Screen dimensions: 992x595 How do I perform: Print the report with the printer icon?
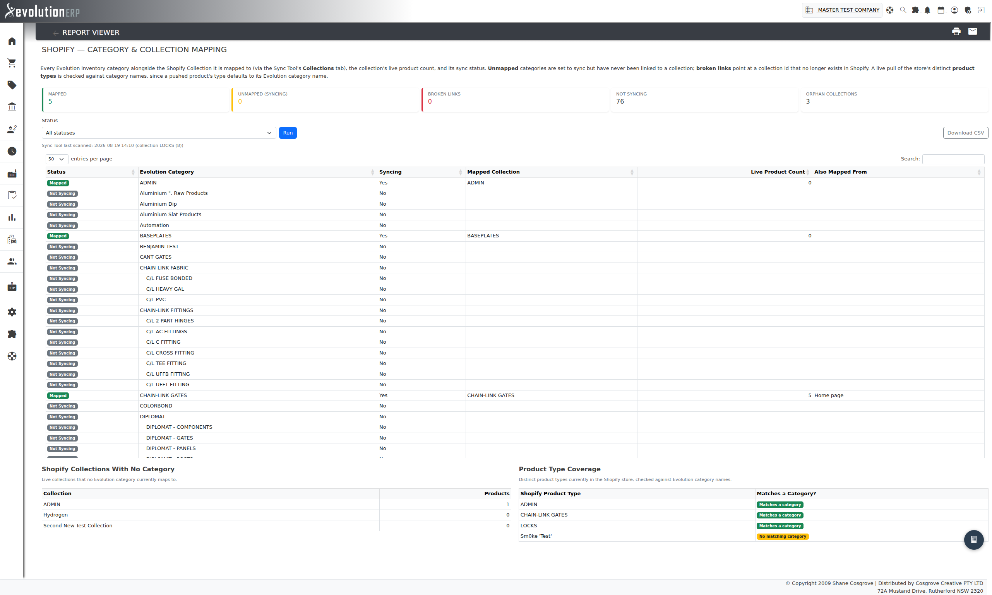(x=956, y=31)
